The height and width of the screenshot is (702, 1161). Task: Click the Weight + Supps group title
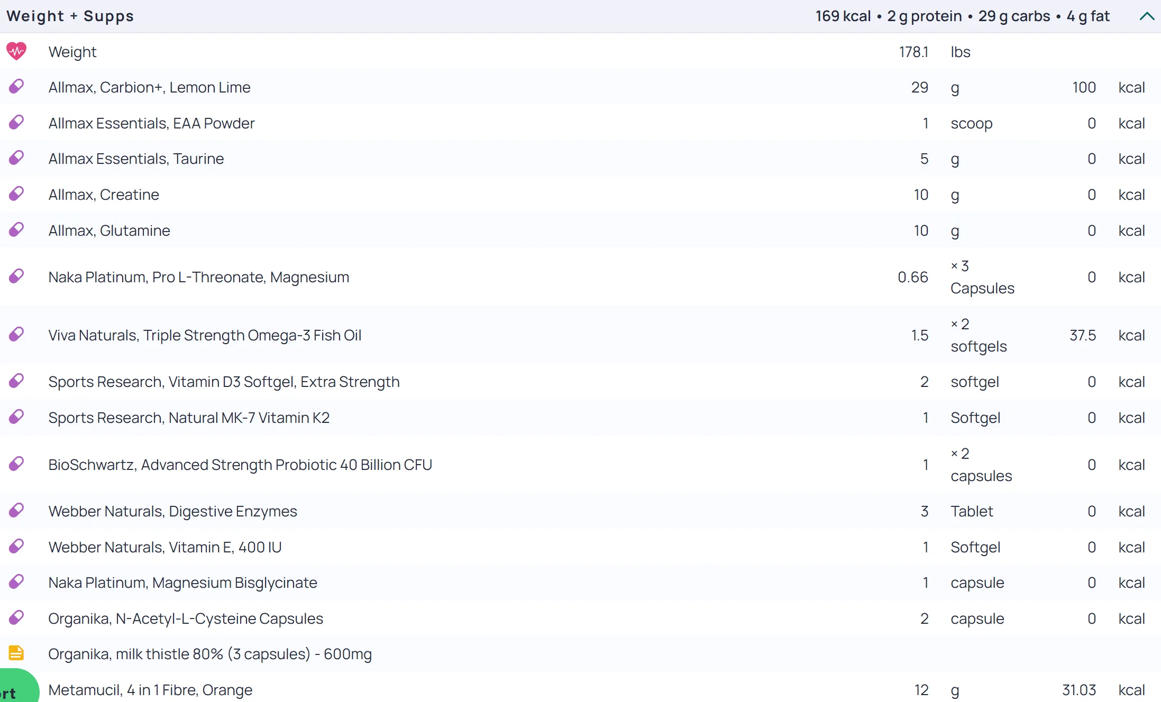point(70,16)
